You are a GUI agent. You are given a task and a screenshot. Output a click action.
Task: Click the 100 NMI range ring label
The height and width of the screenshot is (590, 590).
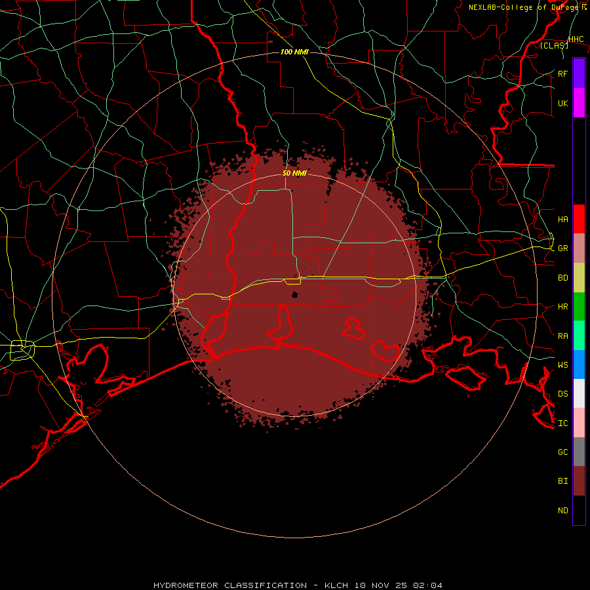[x=294, y=52]
